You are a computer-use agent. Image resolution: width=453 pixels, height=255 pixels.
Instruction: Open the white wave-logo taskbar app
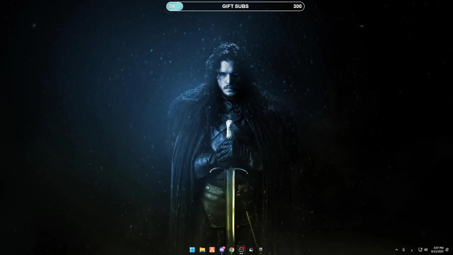click(251, 250)
